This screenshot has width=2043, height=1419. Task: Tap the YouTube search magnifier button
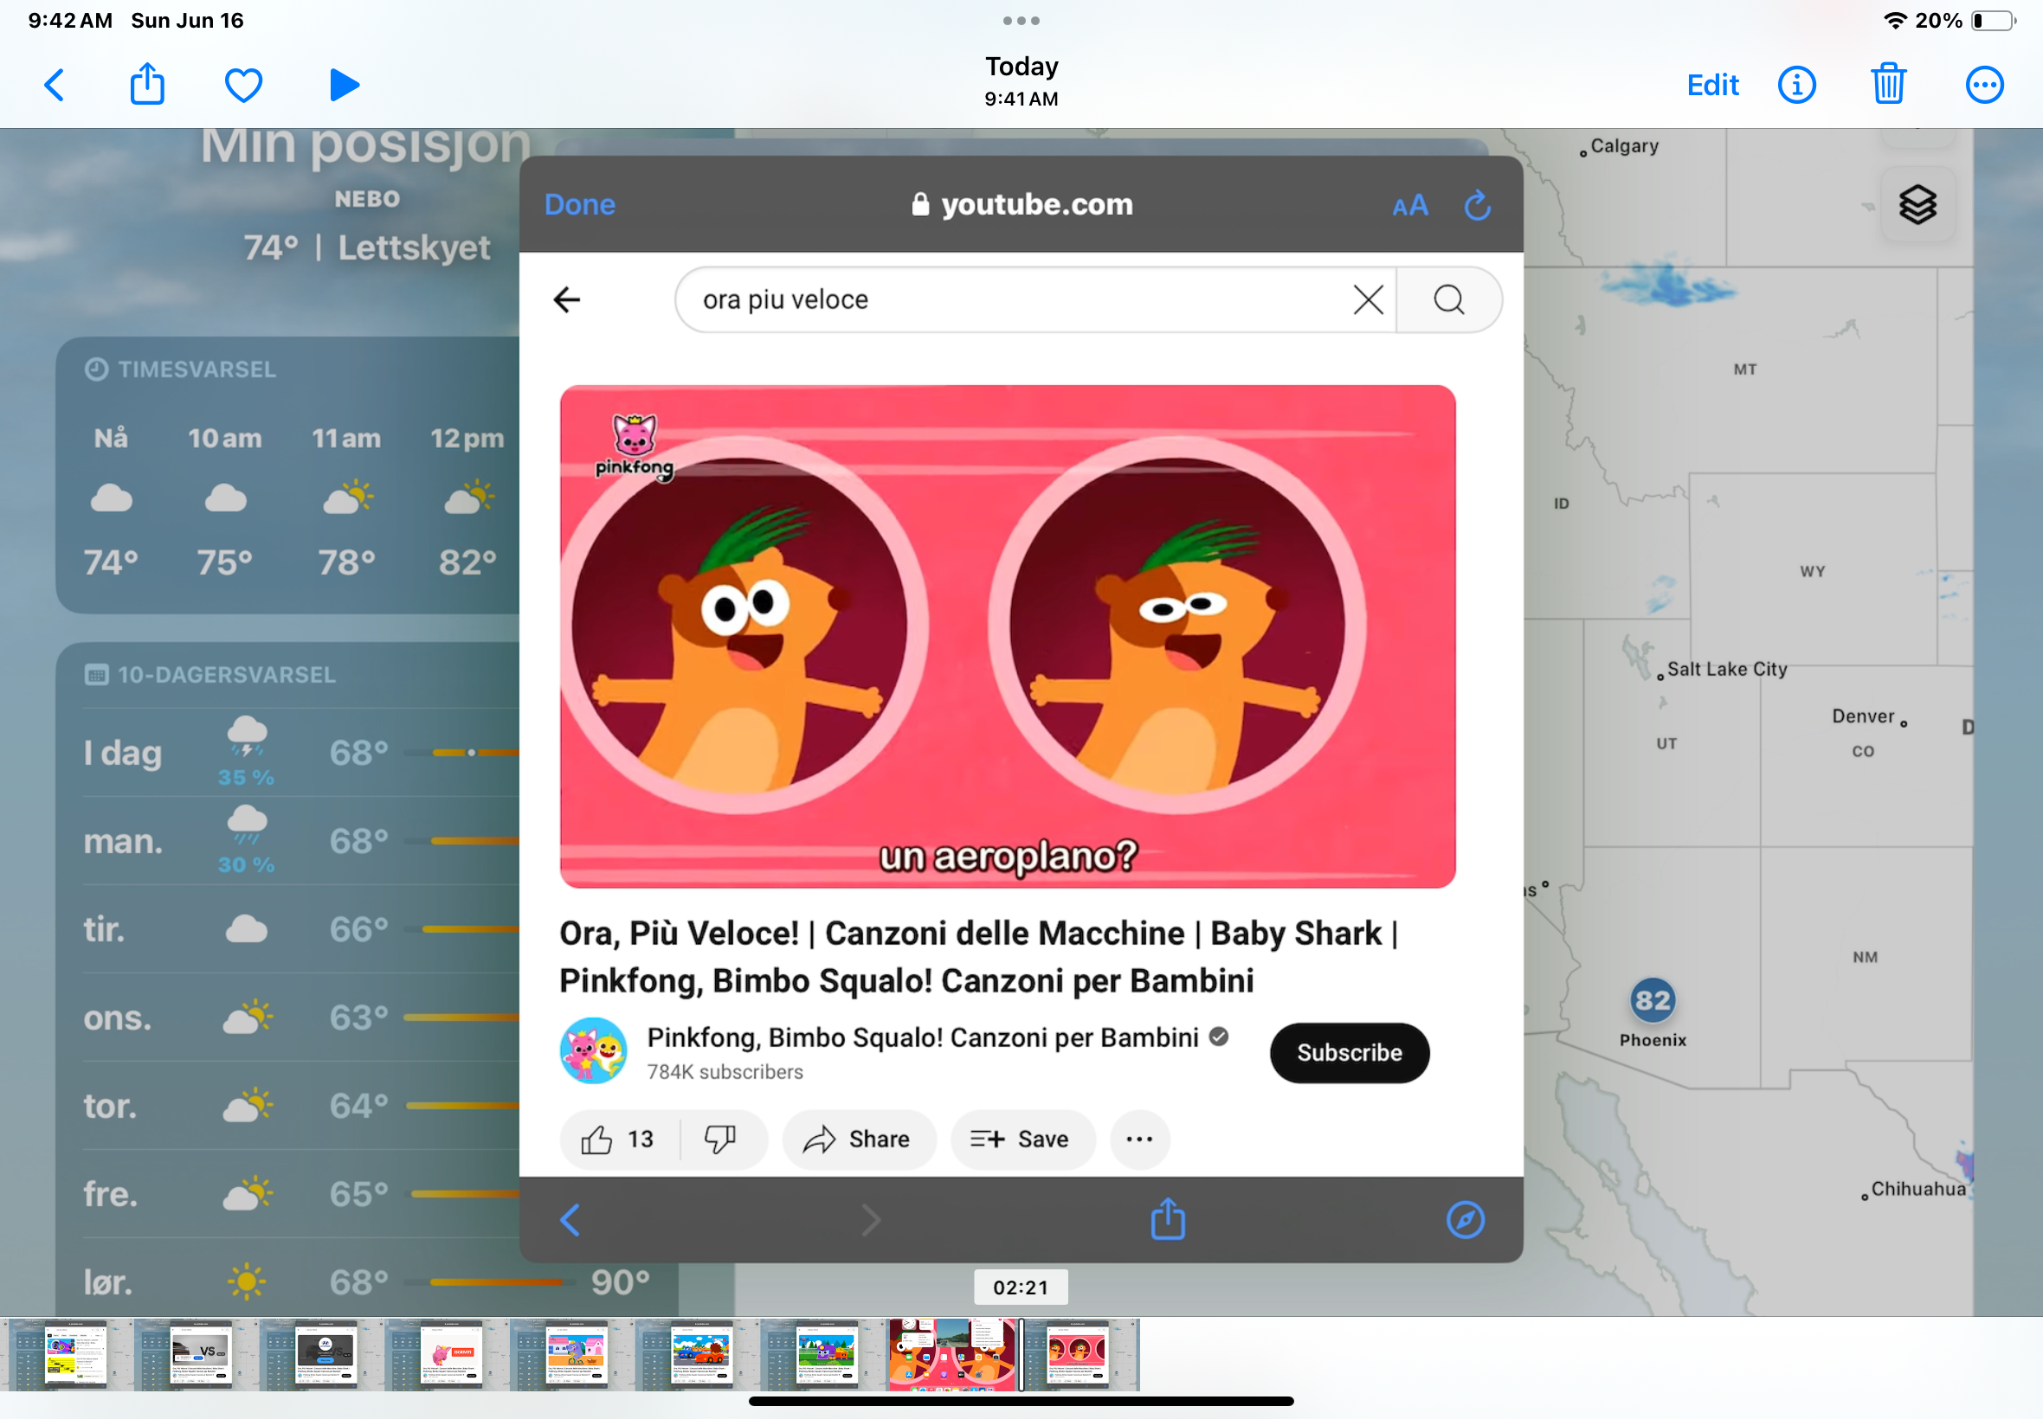pos(1449,299)
